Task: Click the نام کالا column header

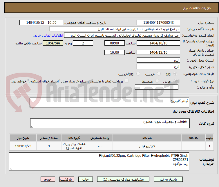Action: [147, 138]
